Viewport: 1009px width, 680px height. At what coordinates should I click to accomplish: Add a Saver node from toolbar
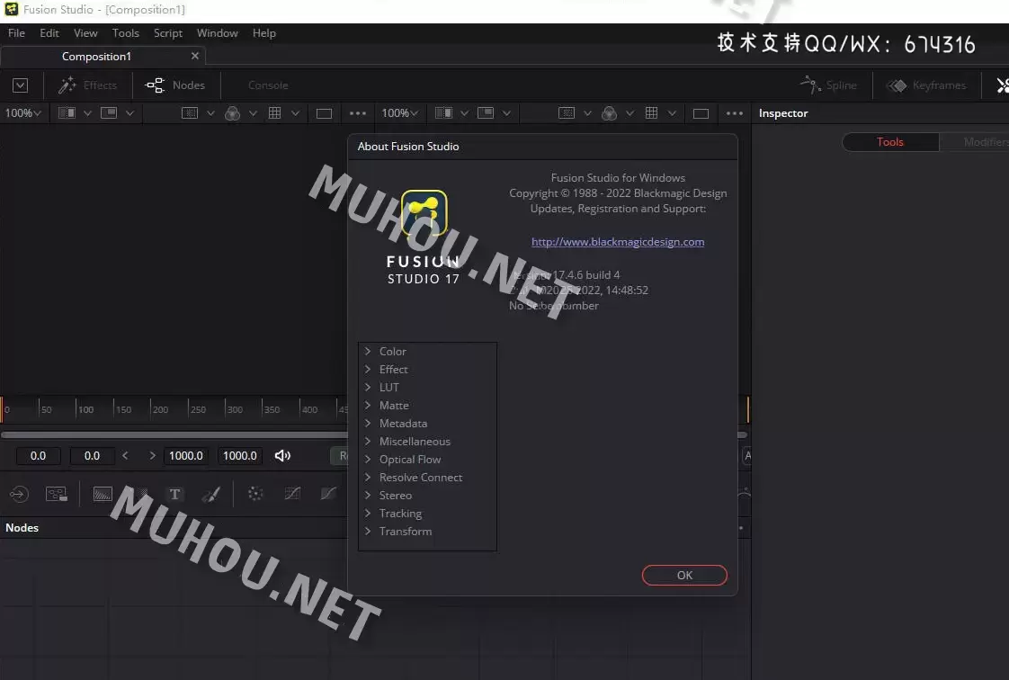[x=56, y=494]
